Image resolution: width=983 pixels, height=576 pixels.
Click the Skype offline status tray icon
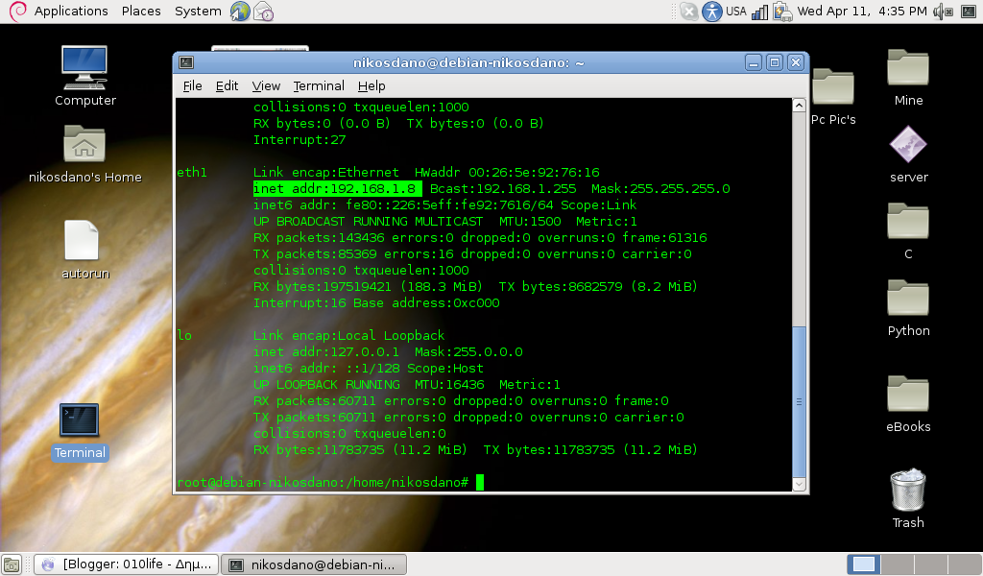pyautogui.click(x=688, y=12)
